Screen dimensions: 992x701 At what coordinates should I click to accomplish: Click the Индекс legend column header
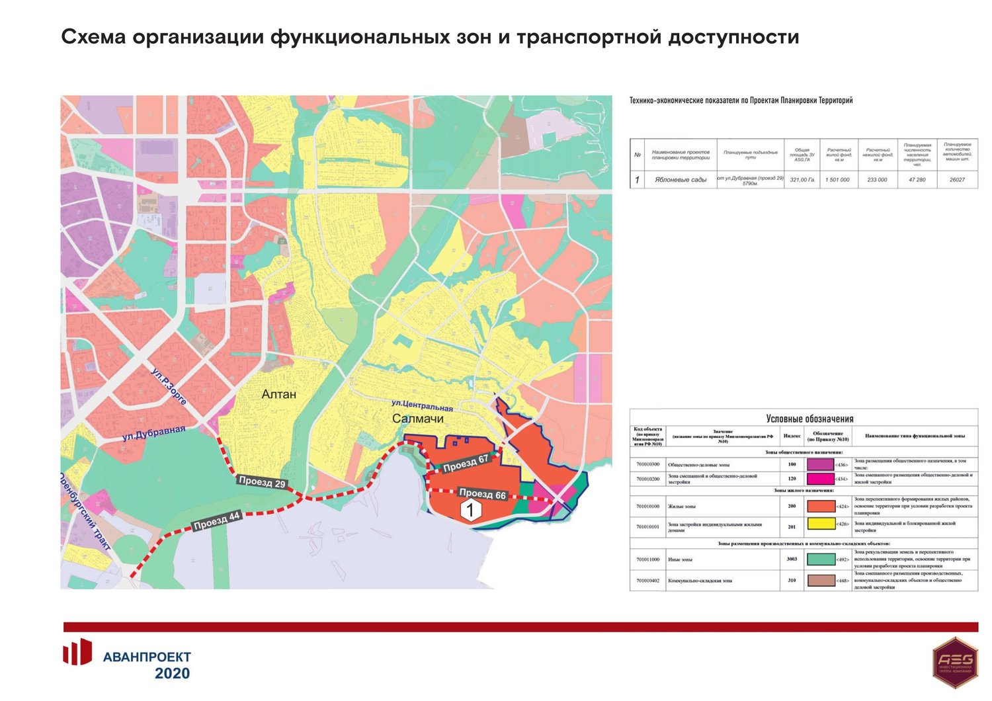click(792, 436)
